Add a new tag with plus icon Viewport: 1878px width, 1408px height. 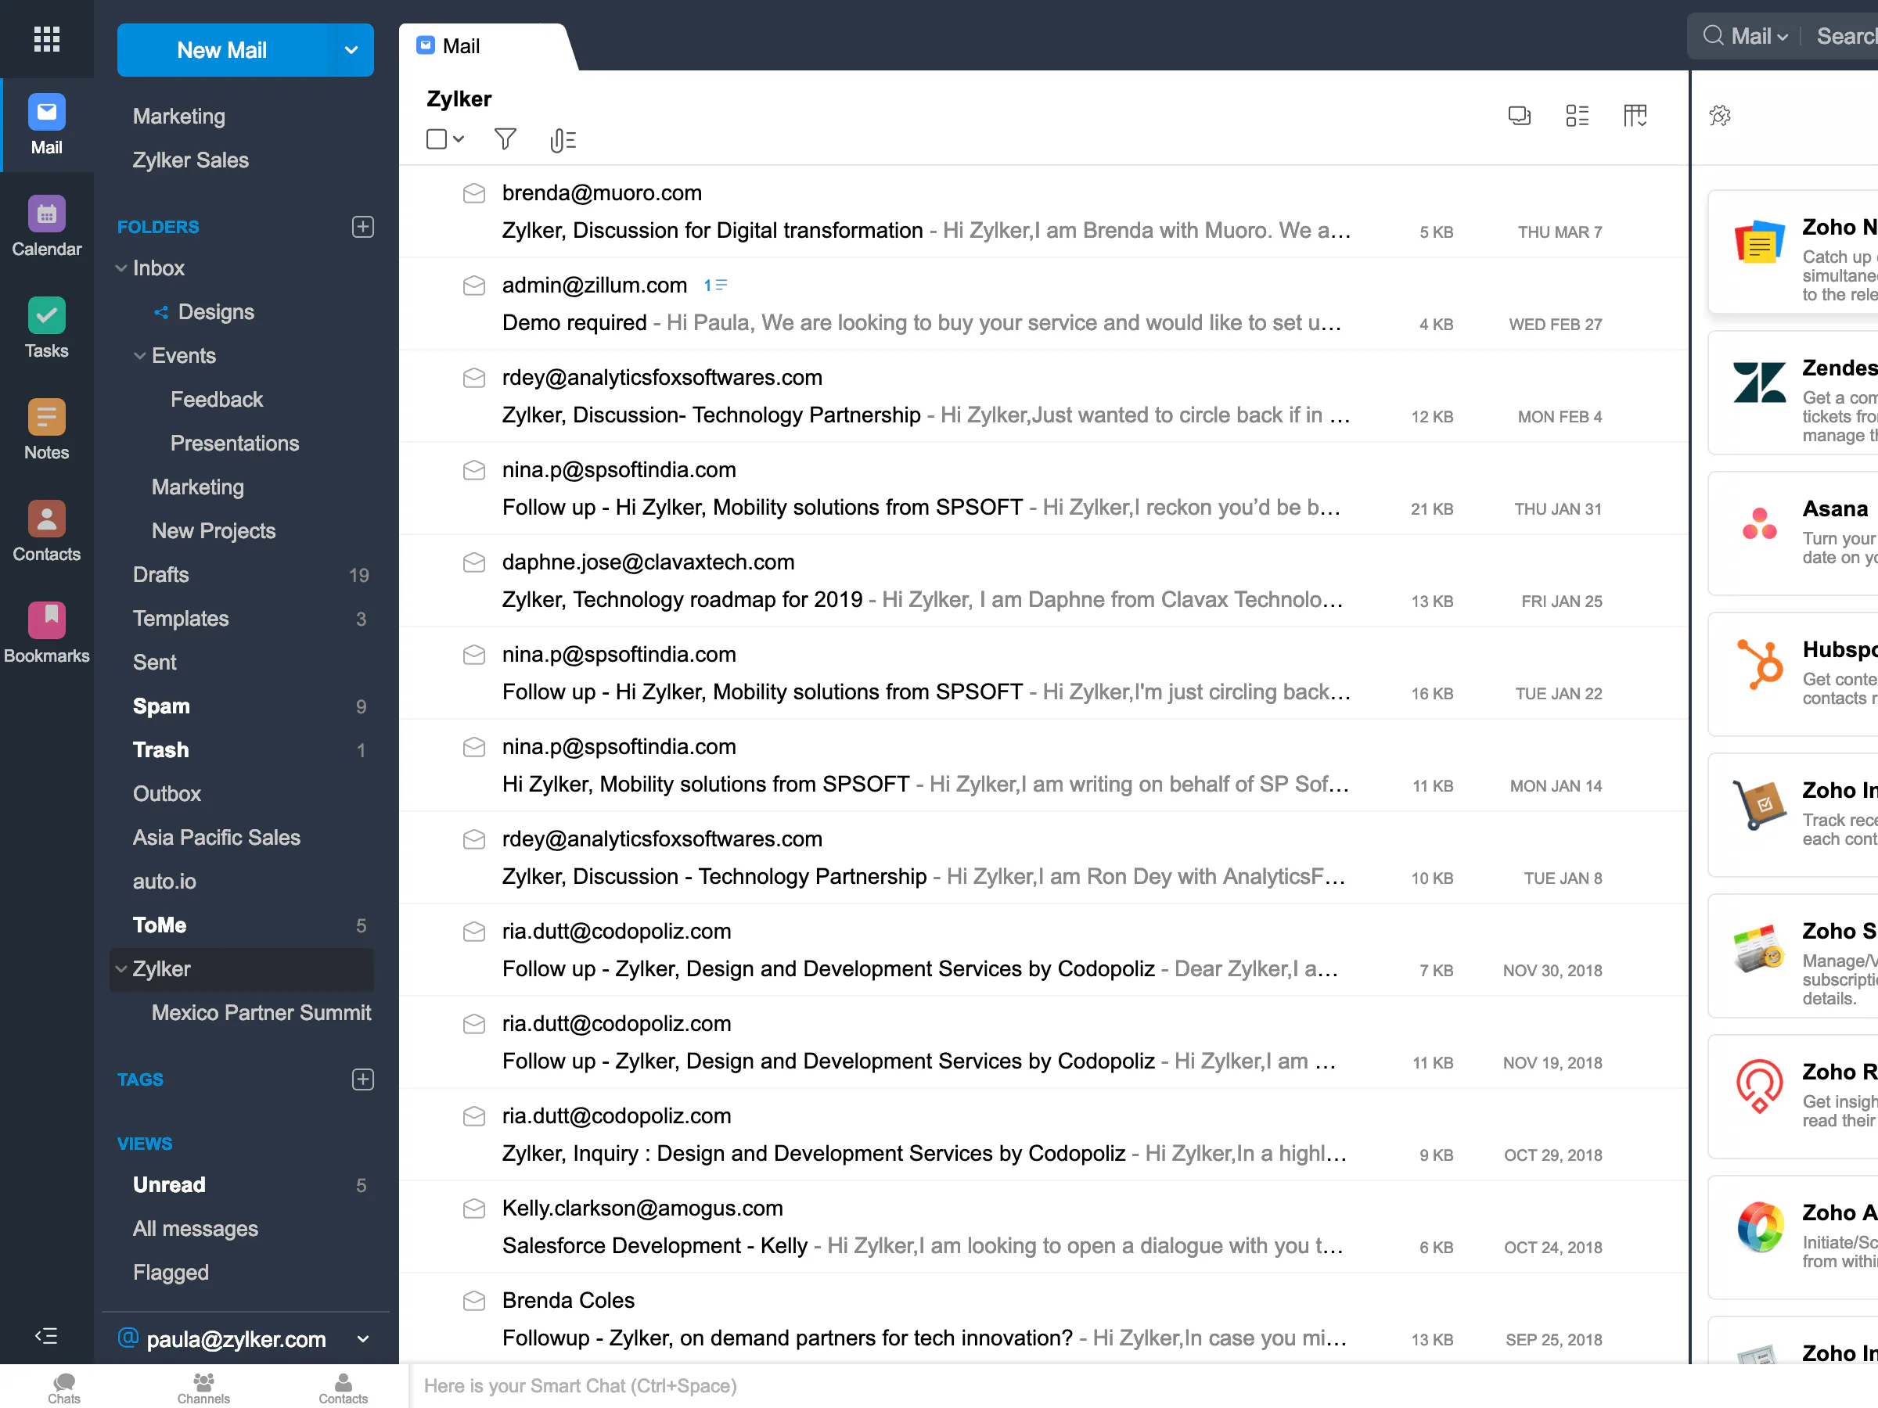362,1079
